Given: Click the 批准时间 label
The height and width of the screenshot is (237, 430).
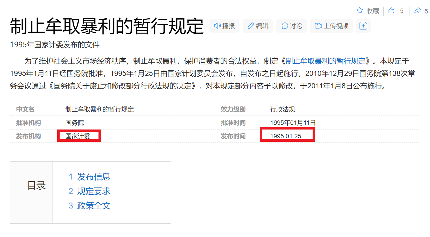Looking at the screenshot, I should (x=233, y=123).
